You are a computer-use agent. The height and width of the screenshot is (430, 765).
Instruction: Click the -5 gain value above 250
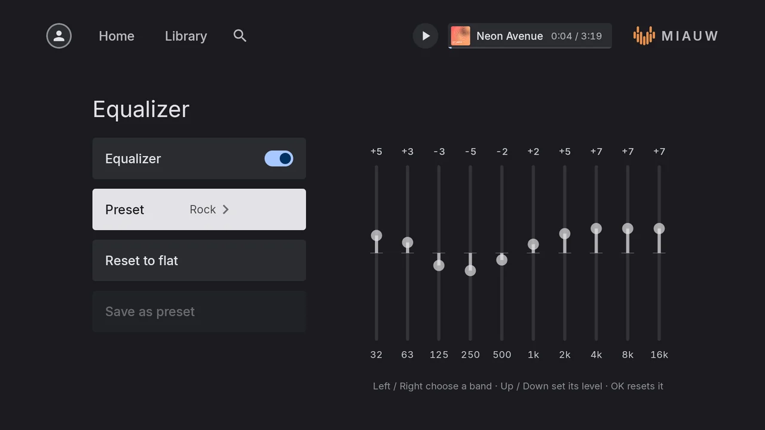click(x=470, y=152)
